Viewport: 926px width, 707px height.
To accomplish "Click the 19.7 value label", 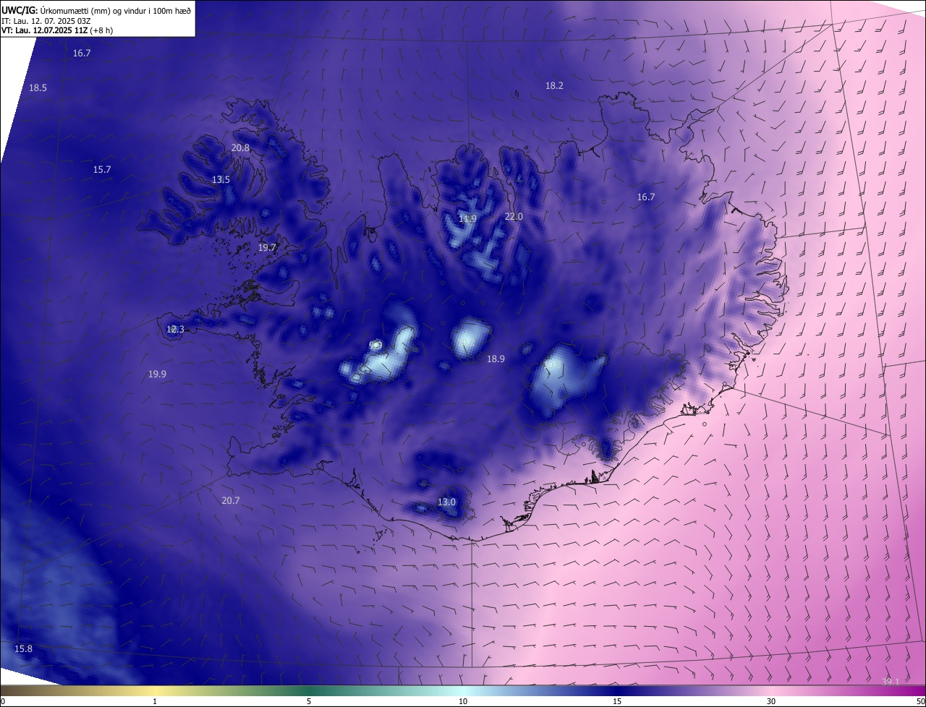I will [x=267, y=247].
